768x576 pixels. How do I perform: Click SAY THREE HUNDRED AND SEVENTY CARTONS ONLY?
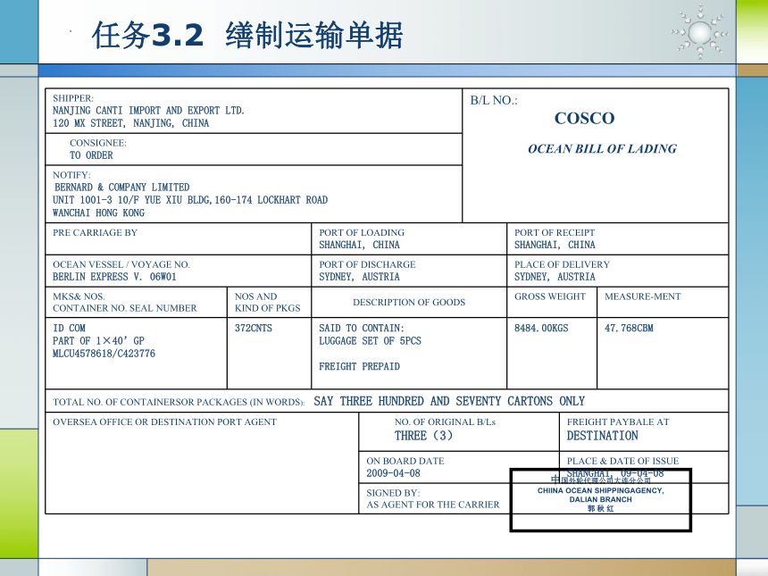(x=449, y=401)
